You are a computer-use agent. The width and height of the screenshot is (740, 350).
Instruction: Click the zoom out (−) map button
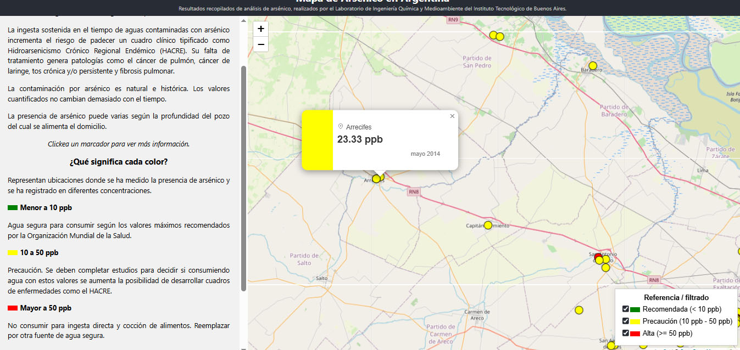click(x=261, y=44)
